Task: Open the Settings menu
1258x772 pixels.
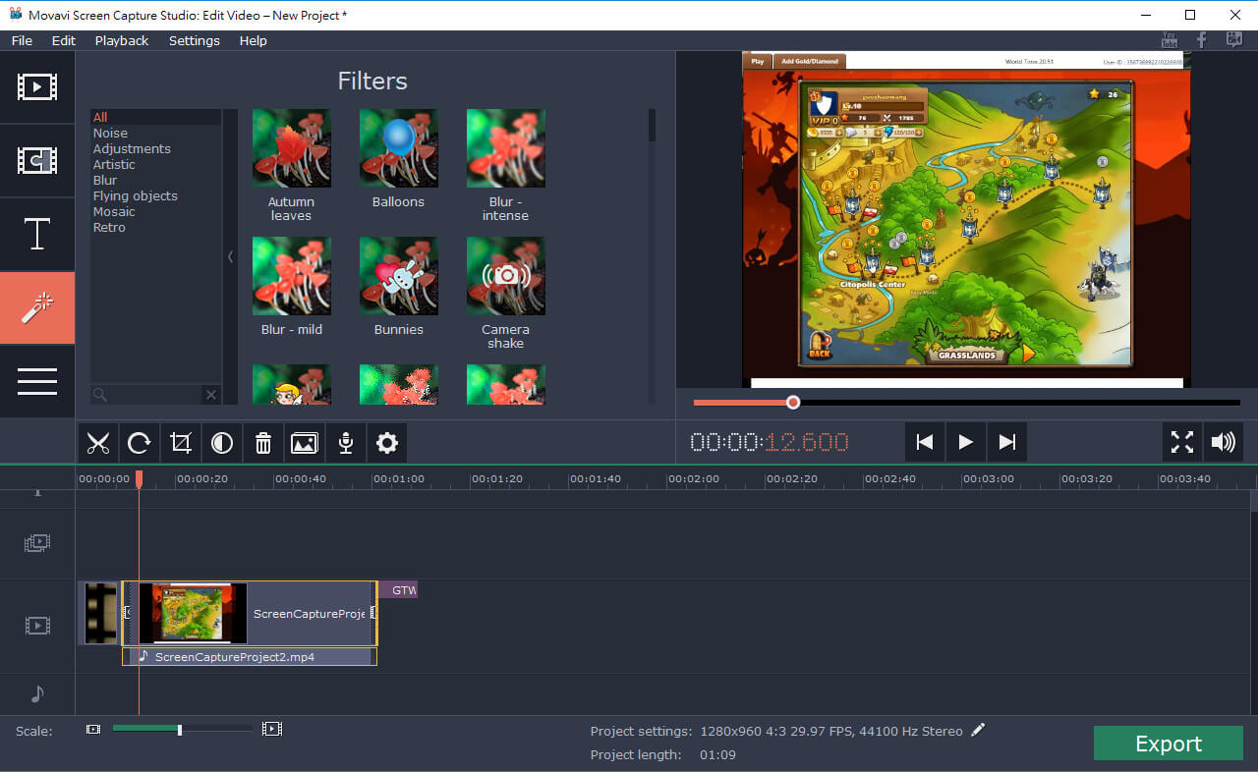Action: 194,40
